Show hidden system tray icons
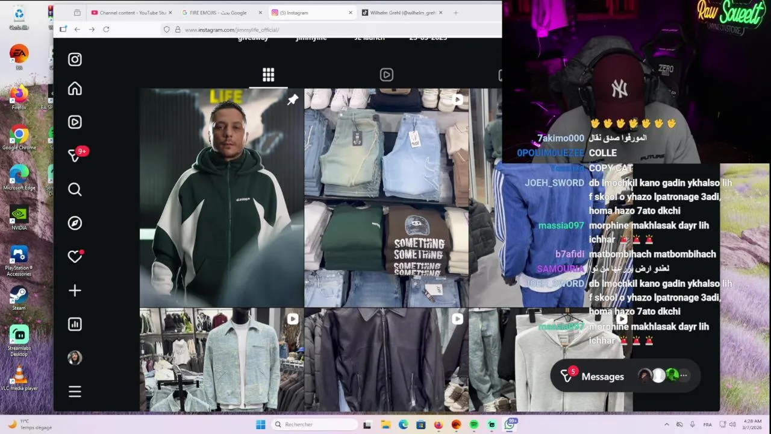The height and width of the screenshot is (434, 771). [666, 424]
